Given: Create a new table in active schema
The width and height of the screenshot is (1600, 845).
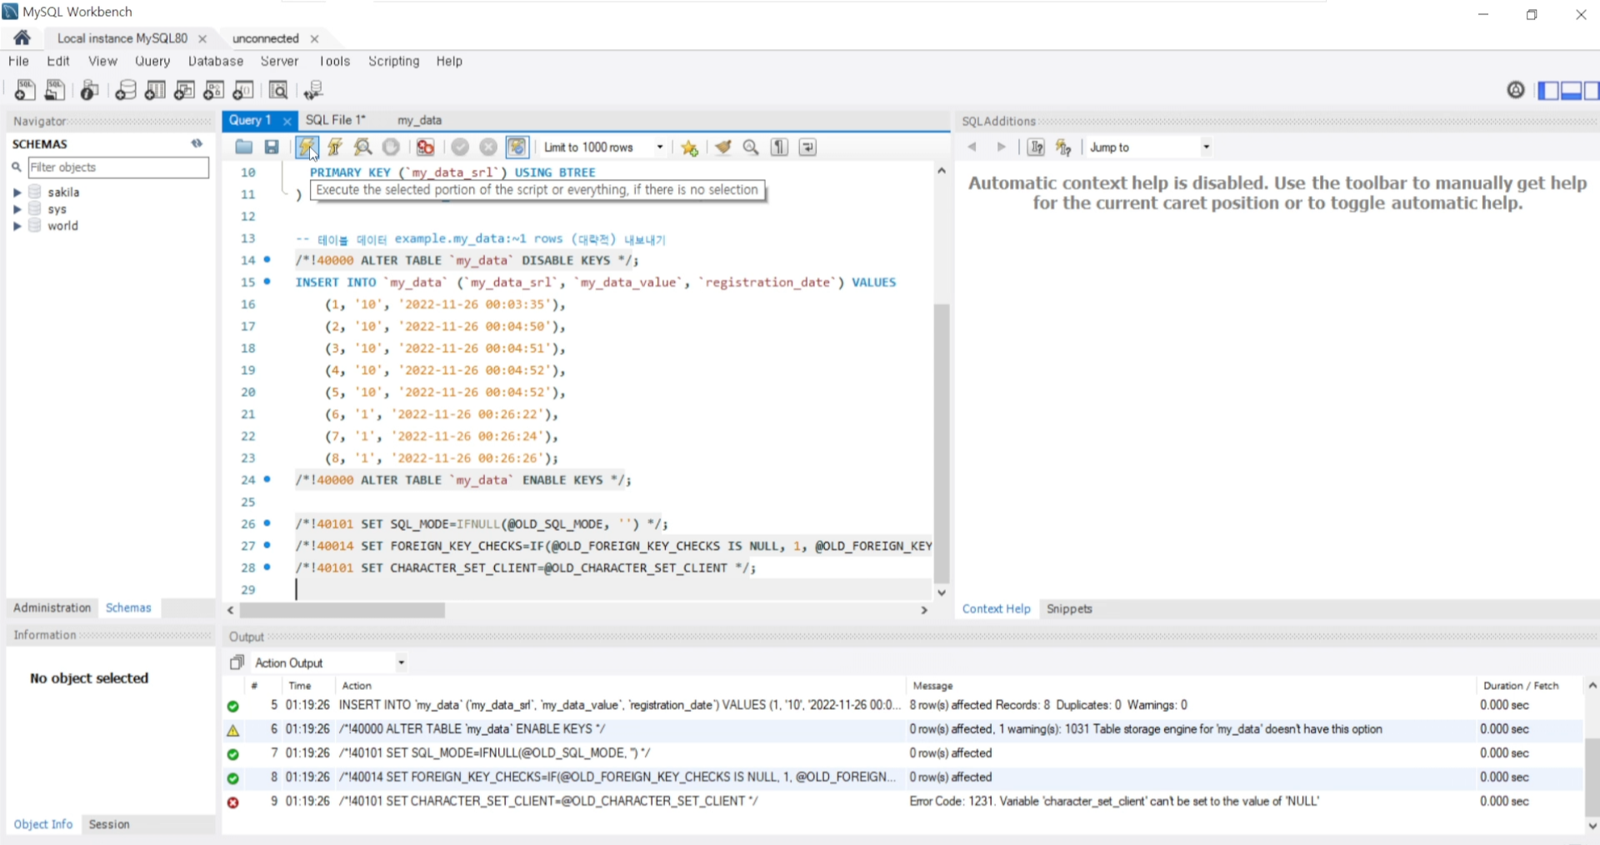Looking at the screenshot, I should 155,90.
